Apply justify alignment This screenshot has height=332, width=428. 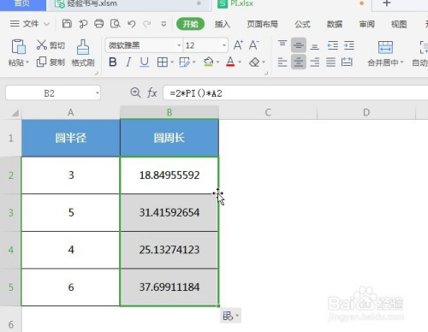tap(330, 62)
